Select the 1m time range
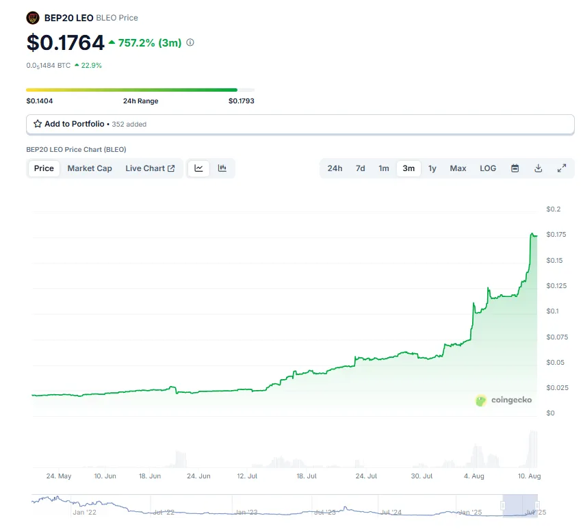This screenshot has width=583, height=529. click(384, 168)
